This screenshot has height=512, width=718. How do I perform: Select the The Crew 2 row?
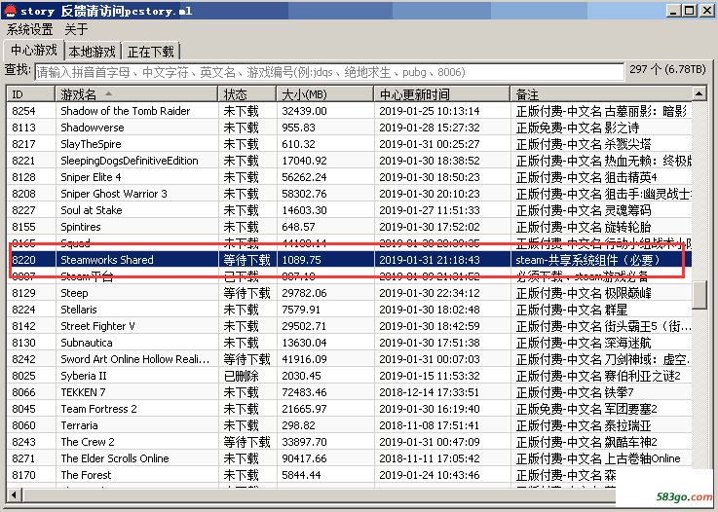[x=349, y=442]
